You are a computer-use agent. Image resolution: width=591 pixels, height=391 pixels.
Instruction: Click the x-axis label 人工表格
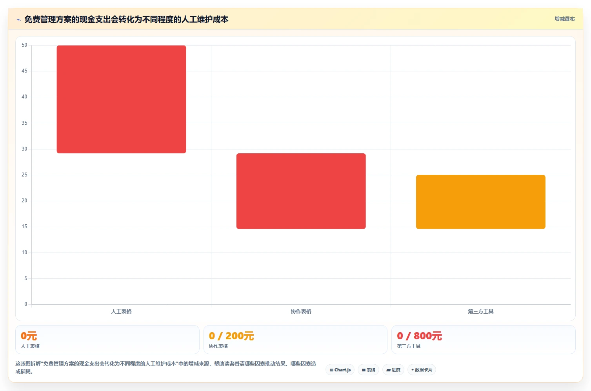pyautogui.click(x=121, y=311)
